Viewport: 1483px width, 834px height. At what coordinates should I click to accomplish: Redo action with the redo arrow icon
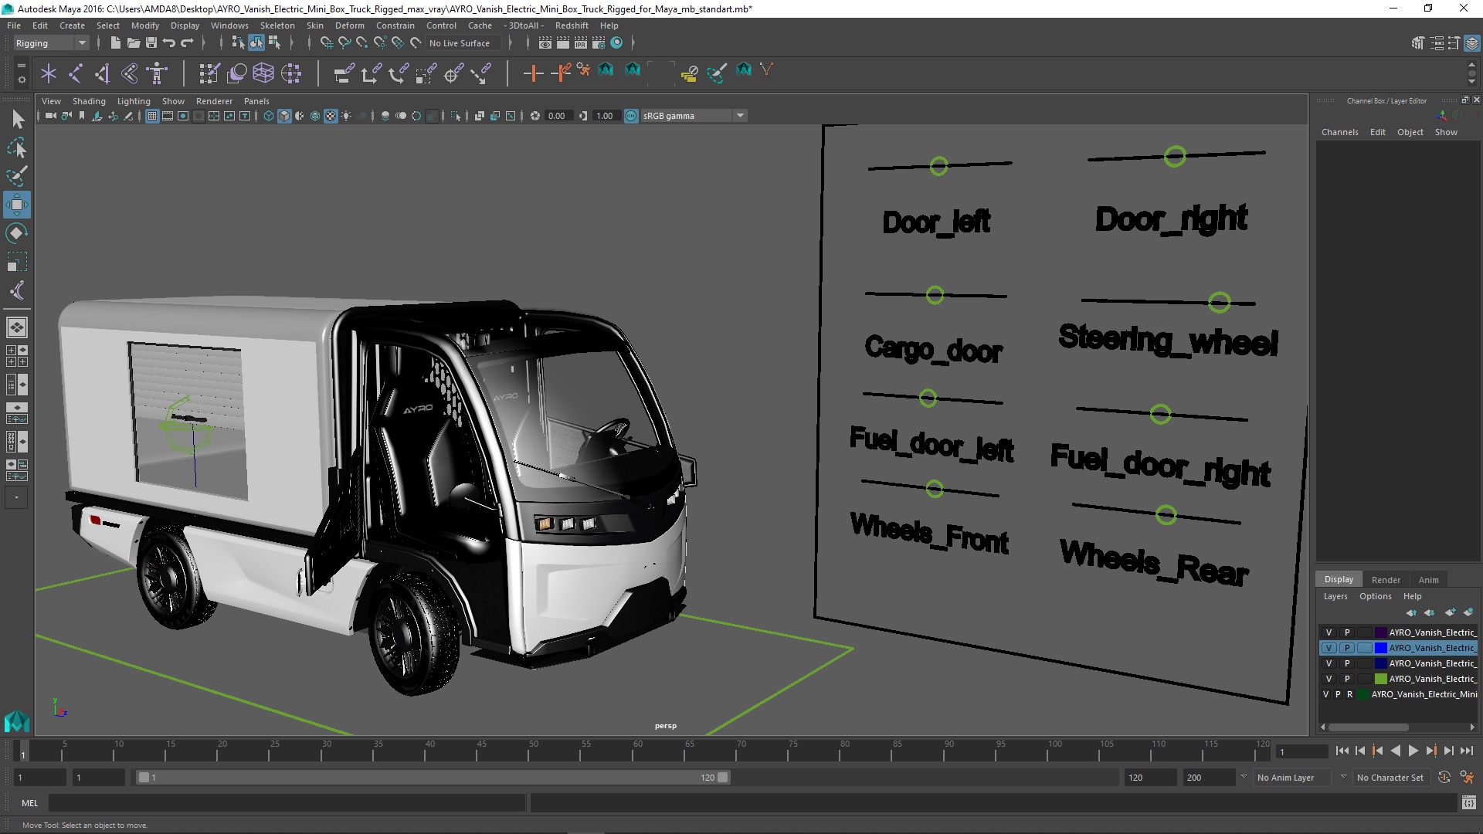click(187, 42)
